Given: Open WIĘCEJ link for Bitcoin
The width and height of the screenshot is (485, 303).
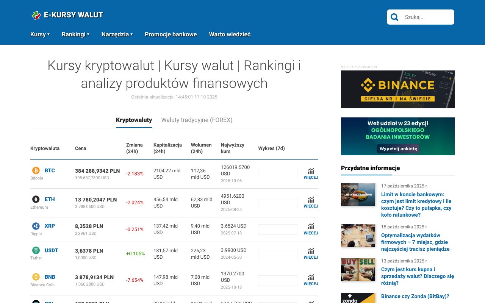Looking at the screenshot, I should click(311, 177).
